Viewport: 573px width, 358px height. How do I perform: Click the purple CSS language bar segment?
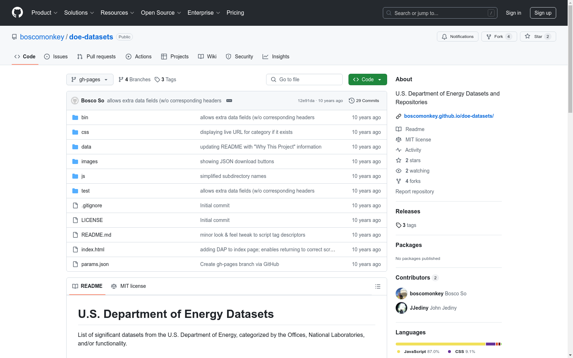(491, 344)
